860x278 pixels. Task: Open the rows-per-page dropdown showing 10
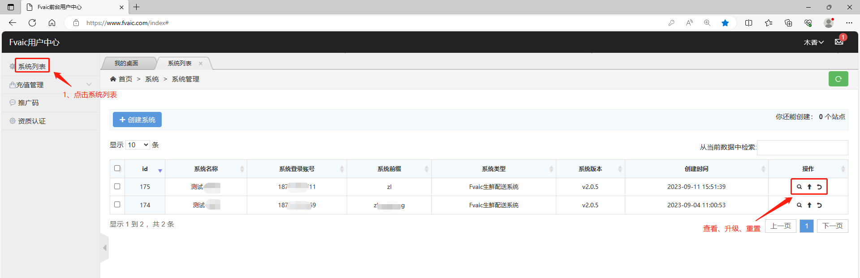[138, 145]
